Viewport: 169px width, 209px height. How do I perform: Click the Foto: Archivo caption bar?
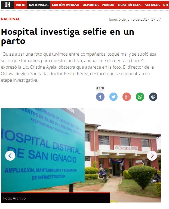[55, 198]
